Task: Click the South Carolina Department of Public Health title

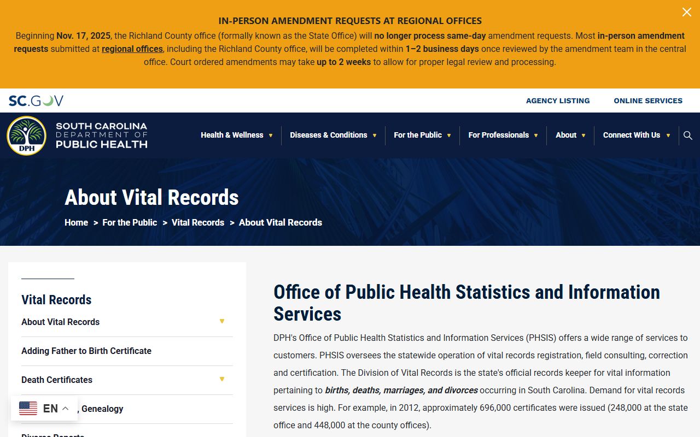Action: [102, 135]
